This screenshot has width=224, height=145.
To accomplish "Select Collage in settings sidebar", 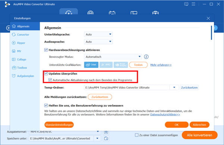I will click(25, 60).
